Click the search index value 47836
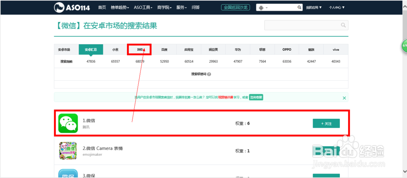The height and width of the screenshot is (178, 407). tap(91, 62)
